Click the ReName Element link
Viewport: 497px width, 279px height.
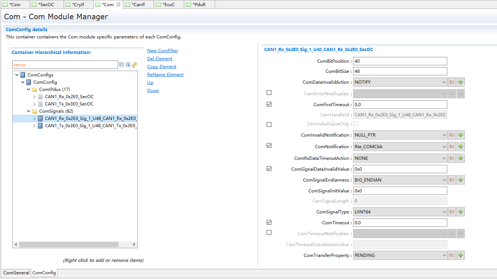[x=165, y=75]
